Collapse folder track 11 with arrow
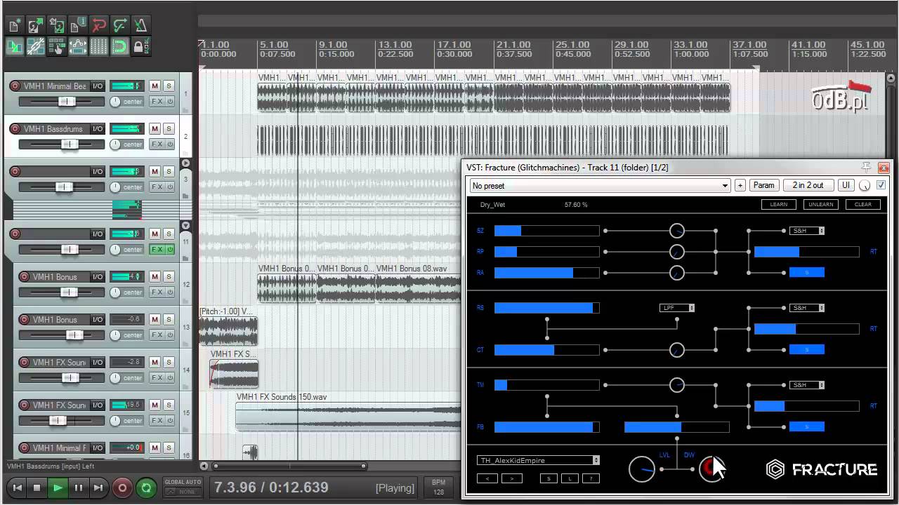The height and width of the screenshot is (505, 899). (x=185, y=226)
